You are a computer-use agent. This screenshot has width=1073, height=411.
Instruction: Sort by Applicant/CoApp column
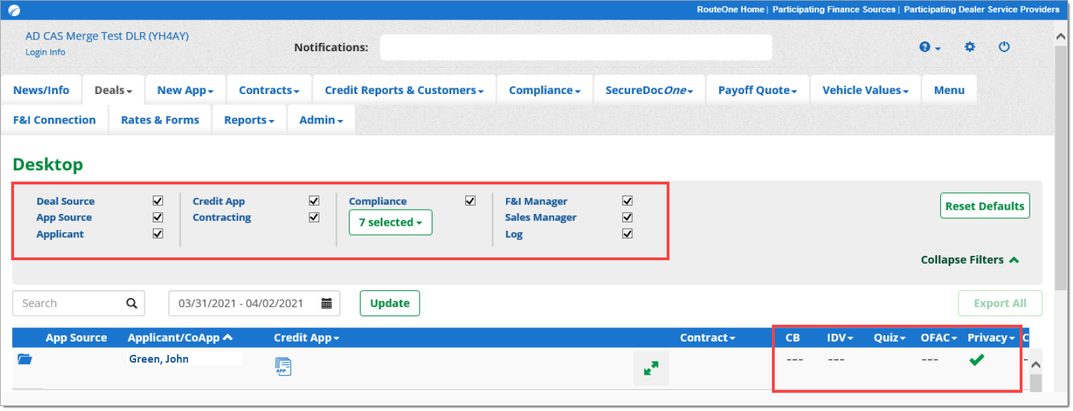click(x=180, y=337)
